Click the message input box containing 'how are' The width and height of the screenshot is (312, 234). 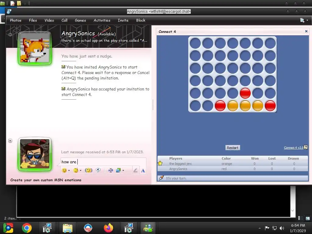tap(103, 162)
